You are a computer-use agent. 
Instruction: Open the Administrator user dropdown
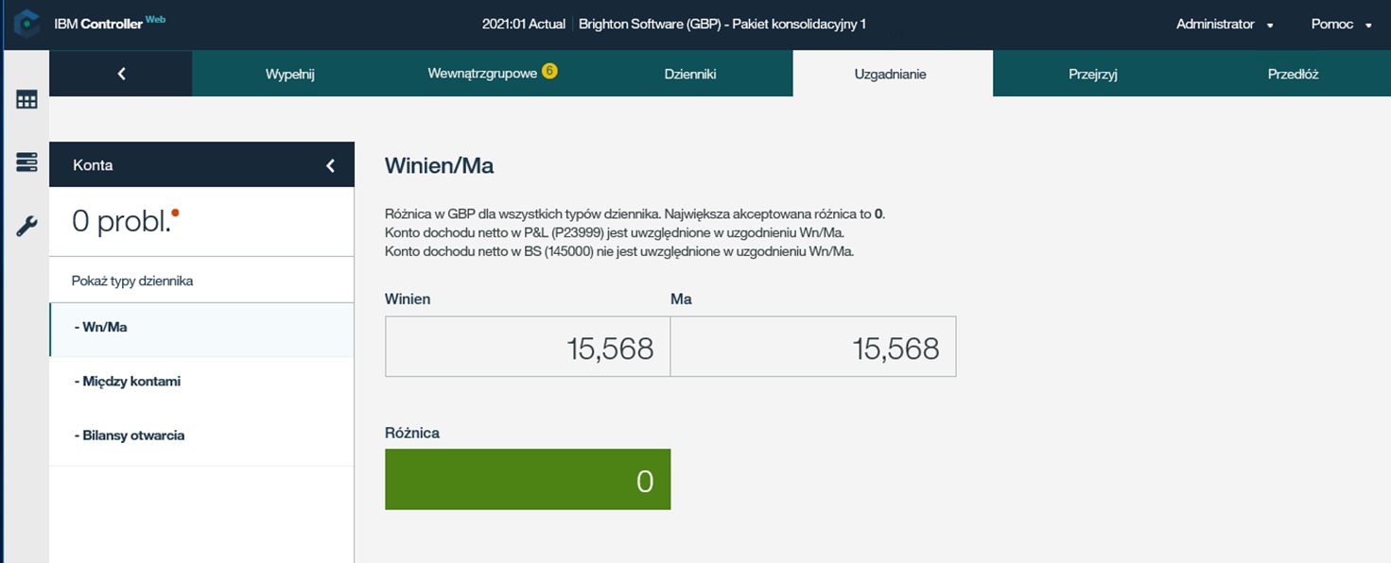coord(1225,25)
